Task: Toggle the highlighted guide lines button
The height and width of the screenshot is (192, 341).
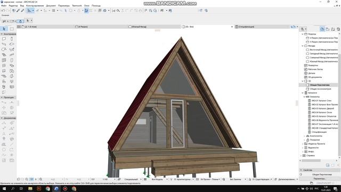Action: (x=29, y=11)
